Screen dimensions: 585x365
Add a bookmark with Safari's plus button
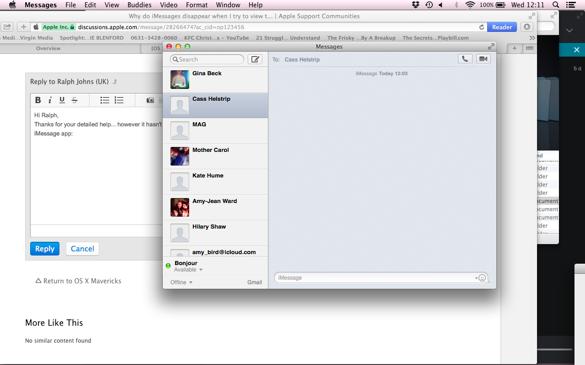pos(24,27)
